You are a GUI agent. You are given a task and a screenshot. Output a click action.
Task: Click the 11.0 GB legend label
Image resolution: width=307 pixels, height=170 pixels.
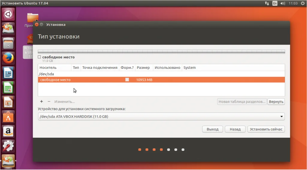tap(48, 61)
